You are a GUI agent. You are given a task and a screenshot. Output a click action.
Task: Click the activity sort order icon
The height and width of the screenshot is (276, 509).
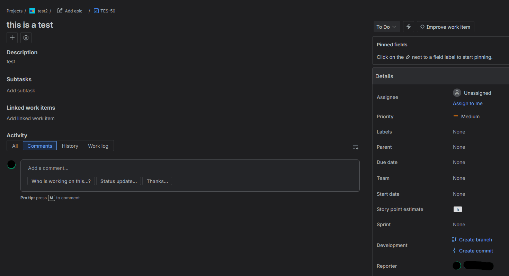(356, 147)
